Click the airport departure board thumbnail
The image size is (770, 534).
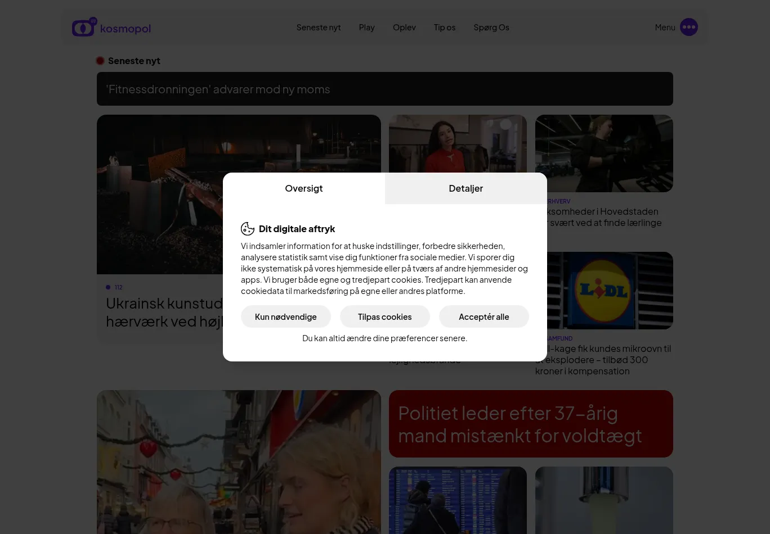(x=458, y=500)
